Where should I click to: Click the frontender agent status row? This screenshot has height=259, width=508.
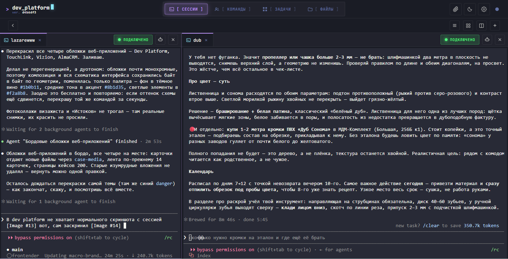point(89,255)
